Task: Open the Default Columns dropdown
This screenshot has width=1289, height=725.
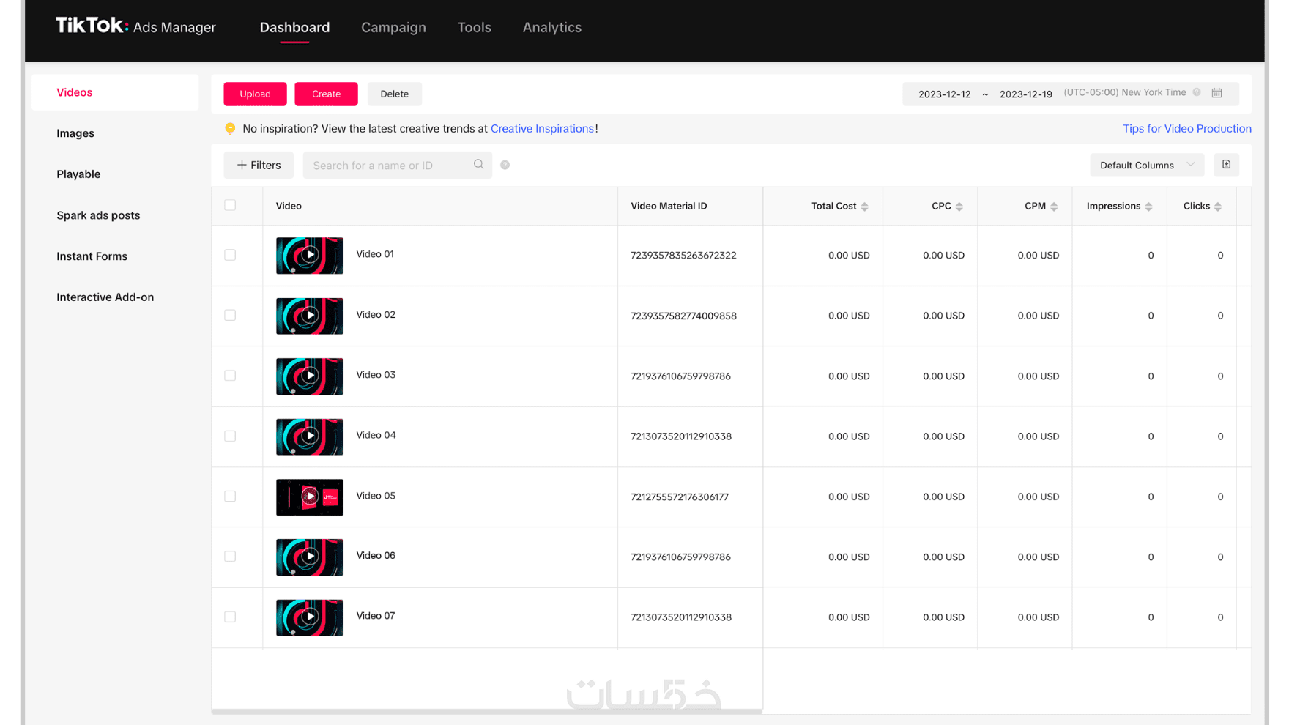Action: (1147, 165)
